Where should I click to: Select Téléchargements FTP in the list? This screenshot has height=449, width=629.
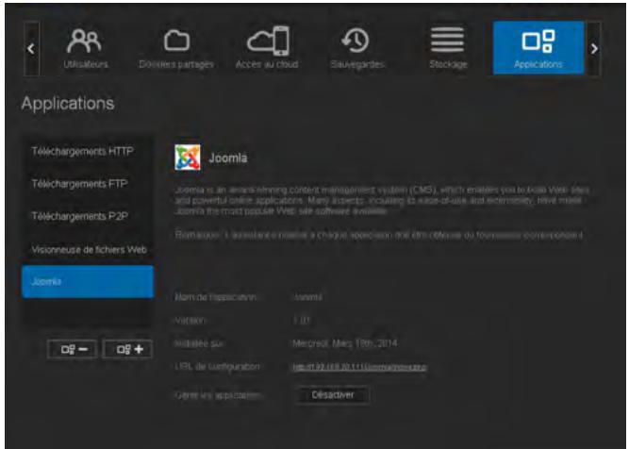click(x=88, y=184)
